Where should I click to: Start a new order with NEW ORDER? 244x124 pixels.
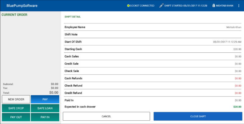16,99
